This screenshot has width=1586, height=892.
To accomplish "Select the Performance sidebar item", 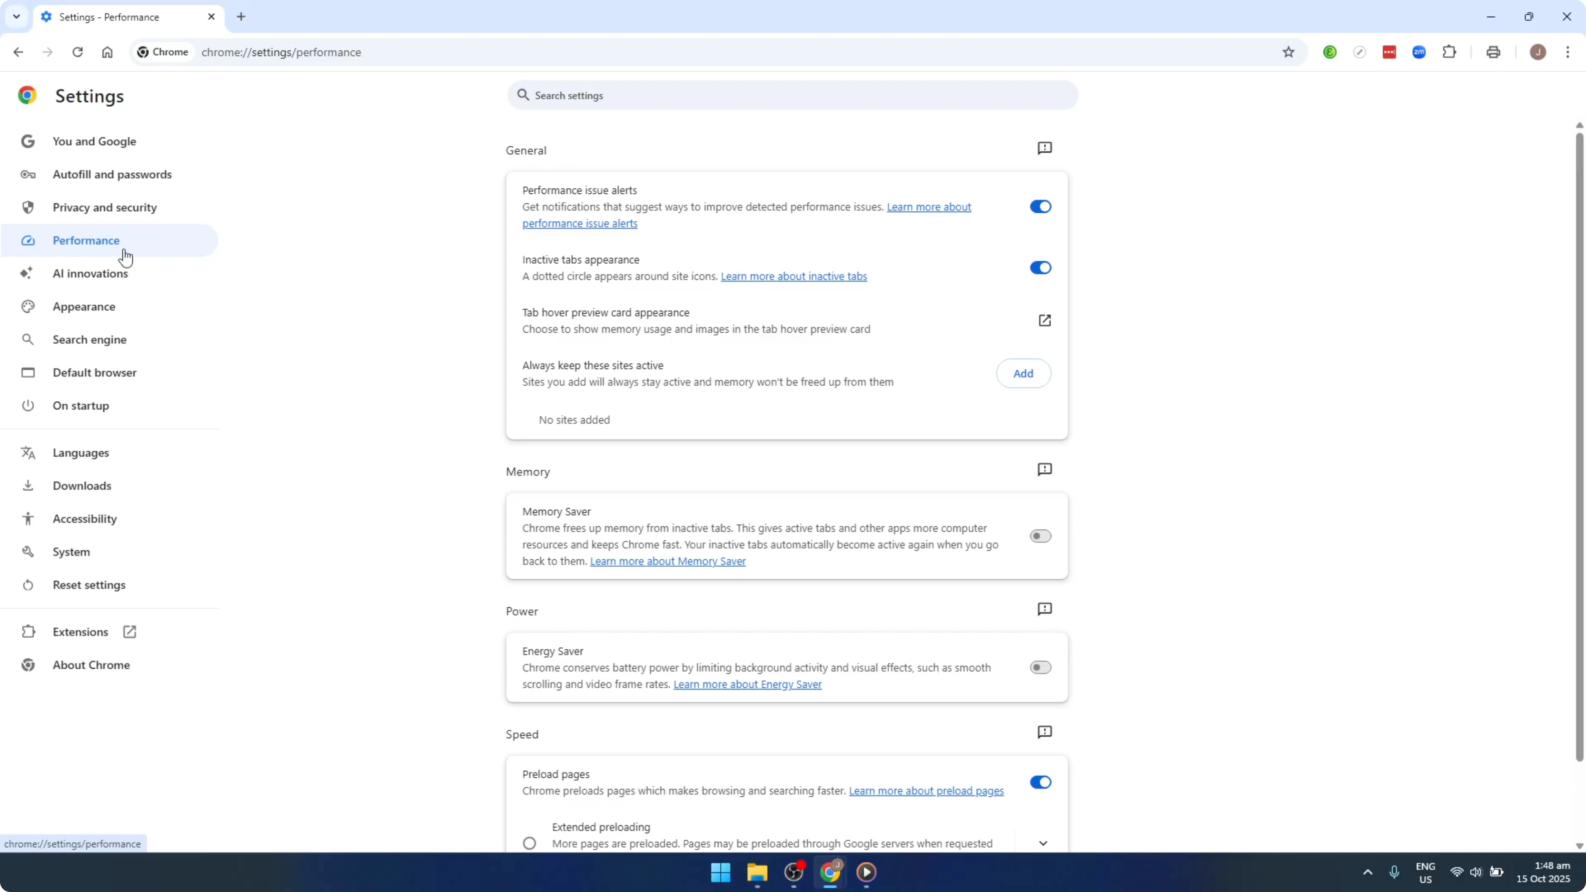I will (x=109, y=241).
